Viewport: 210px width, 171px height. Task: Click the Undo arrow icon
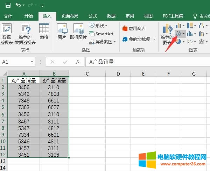18,5
